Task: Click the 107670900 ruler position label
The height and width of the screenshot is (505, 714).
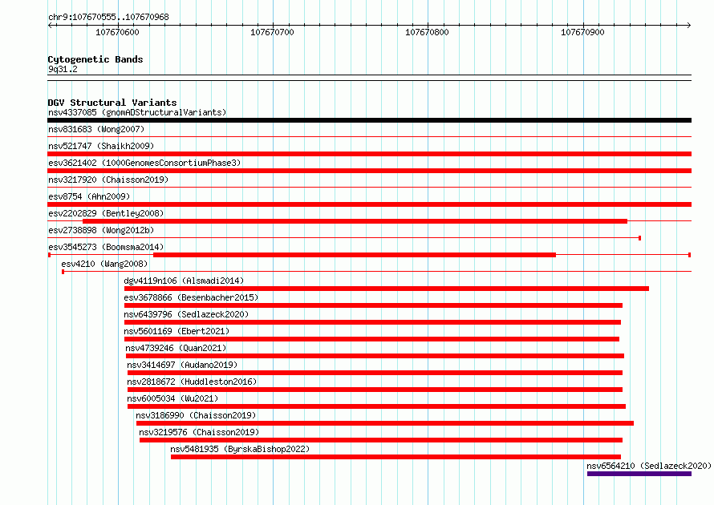Action: (582, 32)
